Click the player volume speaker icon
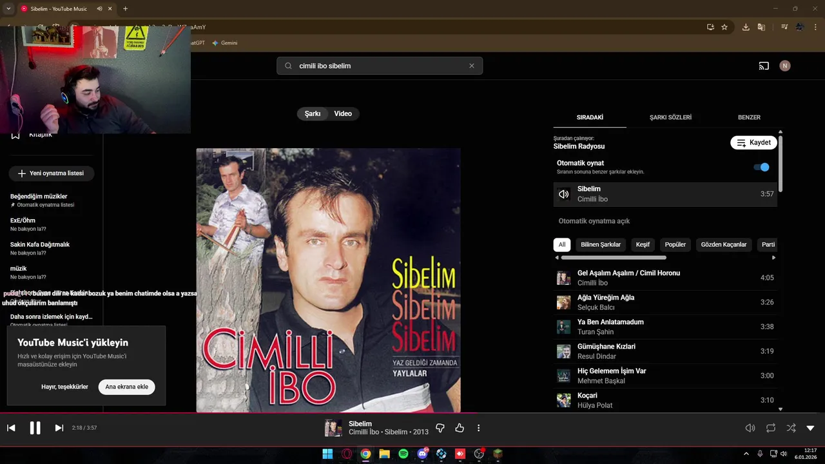 (750, 428)
